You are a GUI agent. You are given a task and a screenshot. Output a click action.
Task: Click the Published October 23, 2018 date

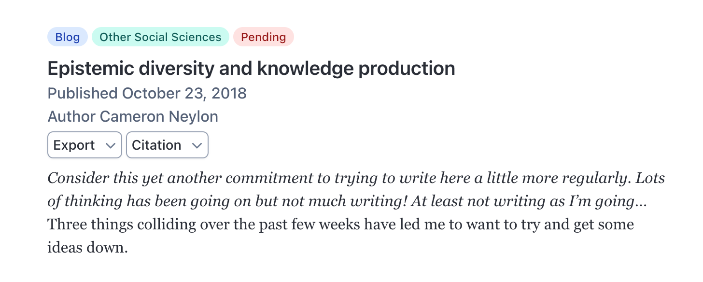coord(184,93)
